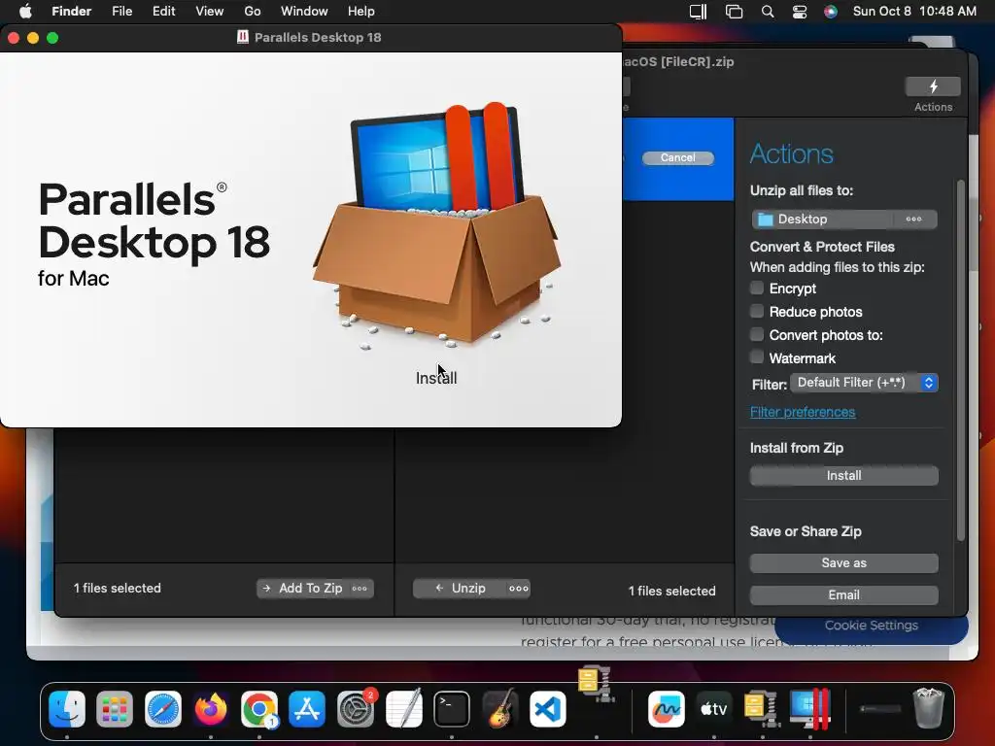Open Control Center in the menu bar
This screenshot has height=746, width=995.
click(800, 12)
